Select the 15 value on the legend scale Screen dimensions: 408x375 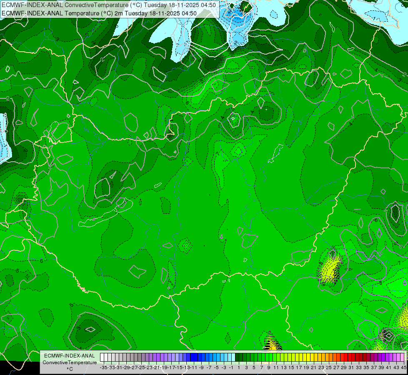click(291, 367)
